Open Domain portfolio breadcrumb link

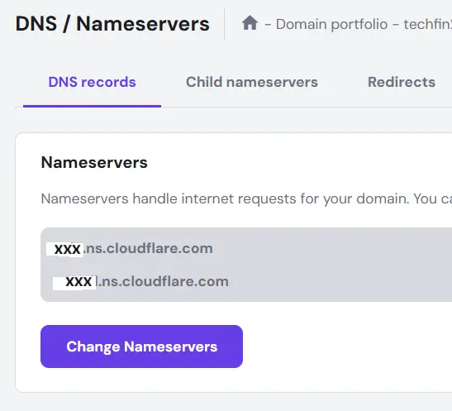click(331, 24)
